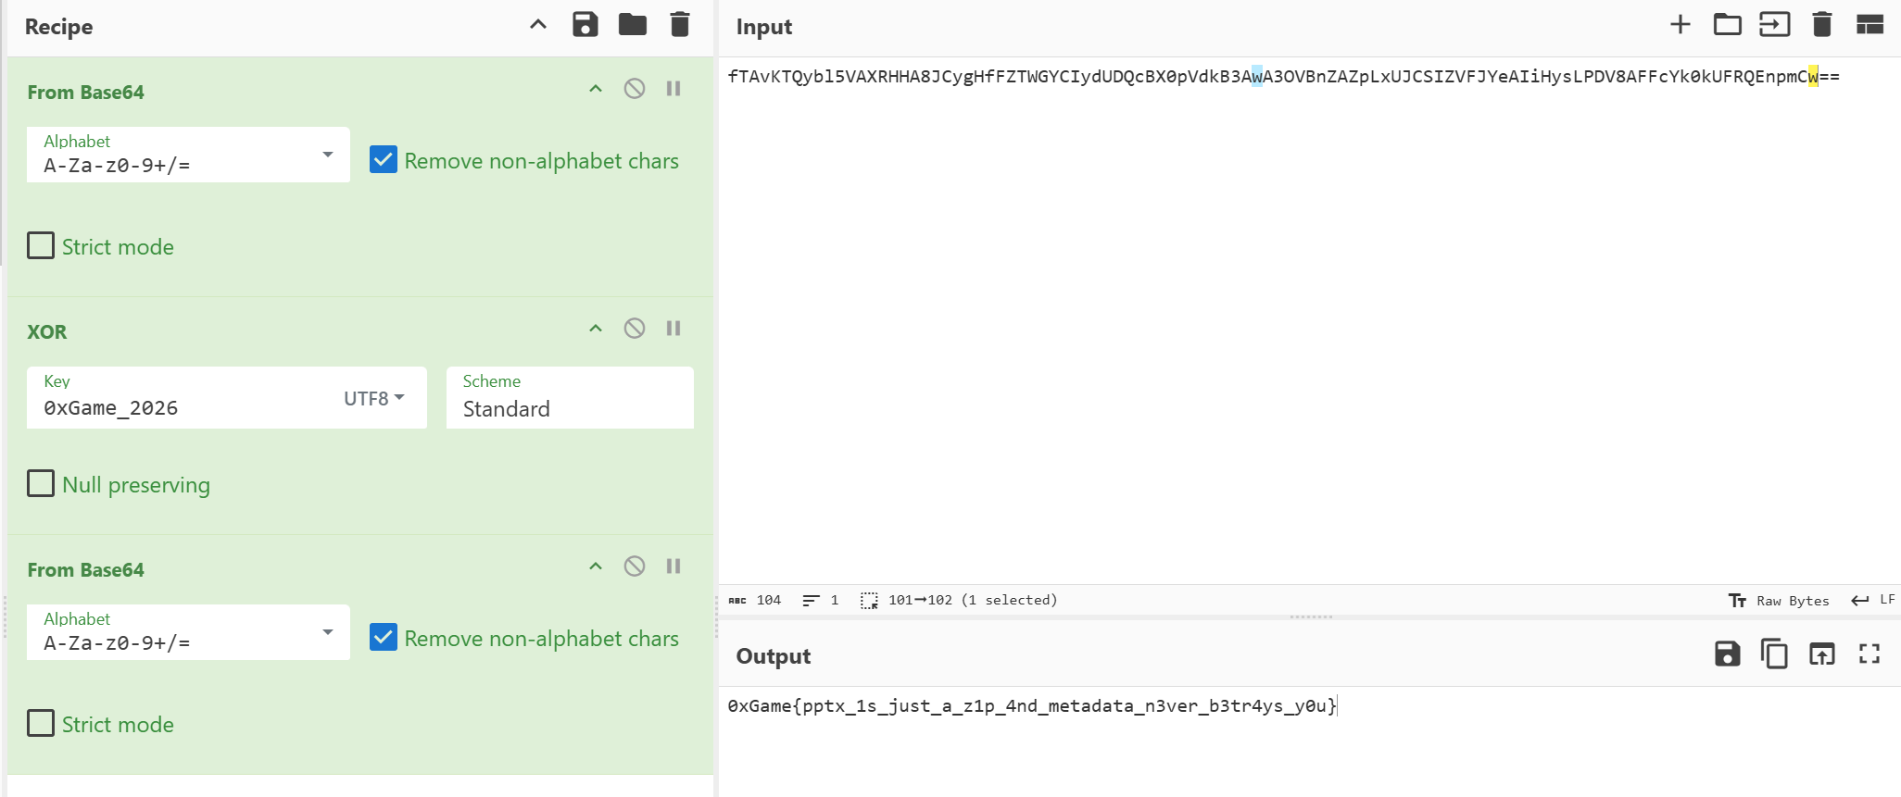Click the selection range 101→102 indicator
The height and width of the screenshot is (797, 1901).
[959, 601]
